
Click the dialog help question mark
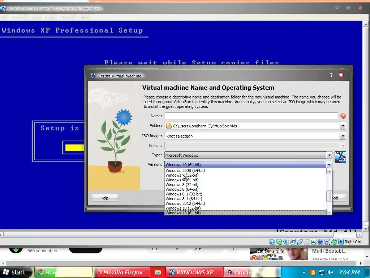[331, 75]
